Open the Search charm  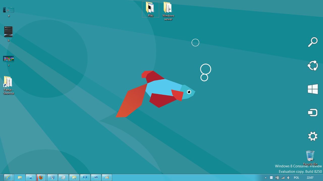(313, 42)
